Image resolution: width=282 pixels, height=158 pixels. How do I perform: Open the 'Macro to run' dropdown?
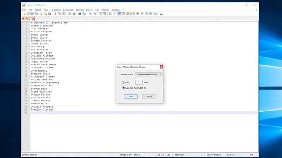coord(148,75)
